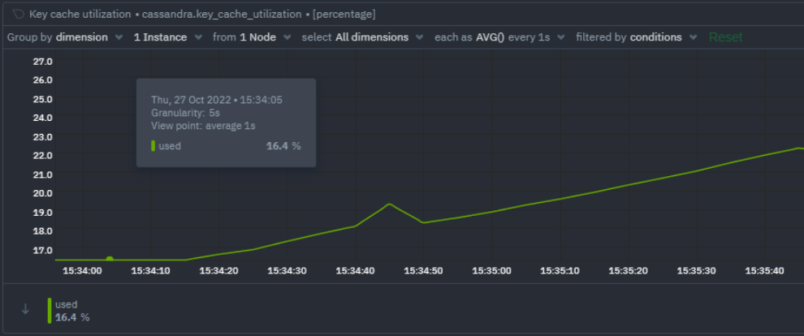Screen dimensions: 804x336
Task: Reset the chart filters
Action: tap(725, 37)
